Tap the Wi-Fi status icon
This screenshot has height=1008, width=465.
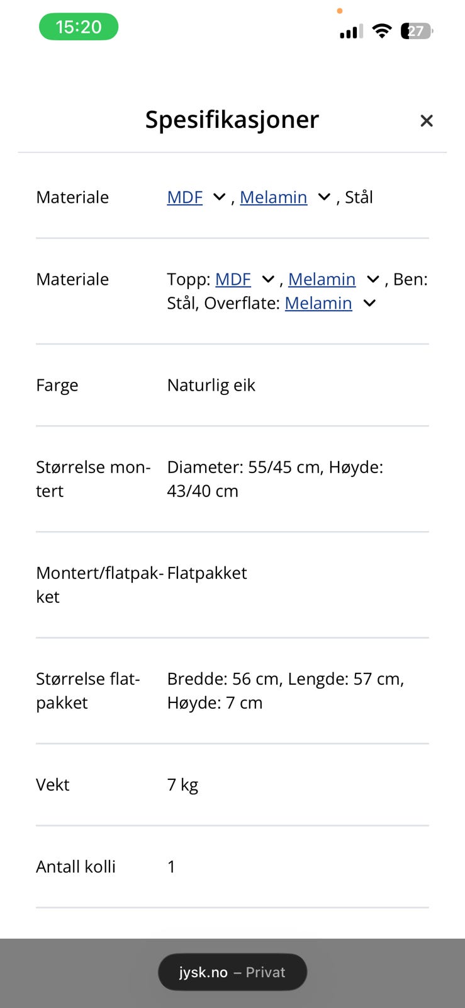382,30
